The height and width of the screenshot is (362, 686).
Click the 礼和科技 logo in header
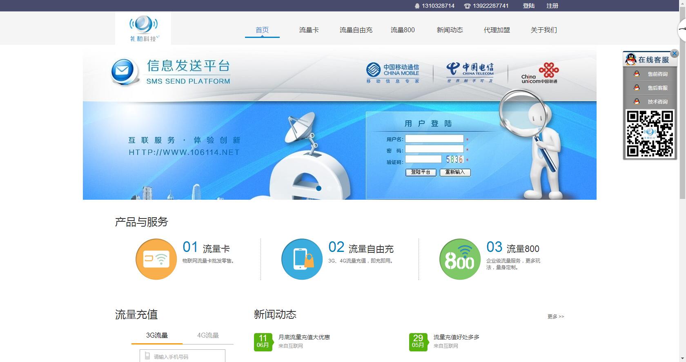[x=143, y=28]
